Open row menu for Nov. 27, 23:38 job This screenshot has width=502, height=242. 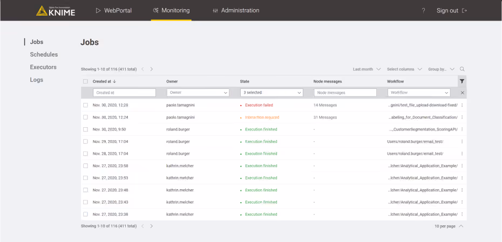(x=462, y=214)
